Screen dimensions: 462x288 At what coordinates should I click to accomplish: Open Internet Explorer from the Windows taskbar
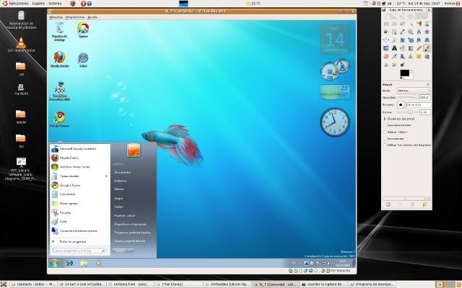[x=69, y=264]
